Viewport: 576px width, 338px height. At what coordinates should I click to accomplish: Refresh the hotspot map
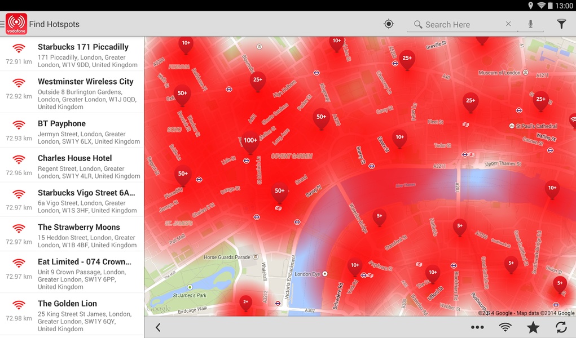561,327
